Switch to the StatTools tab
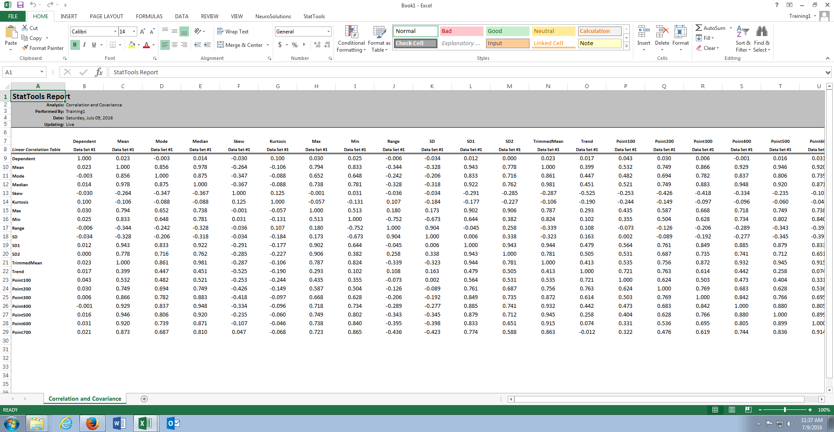This screenshot has width=834, height=432. point(314,16)
